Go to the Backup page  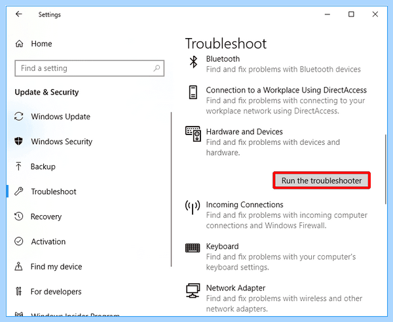coord(43,167)
